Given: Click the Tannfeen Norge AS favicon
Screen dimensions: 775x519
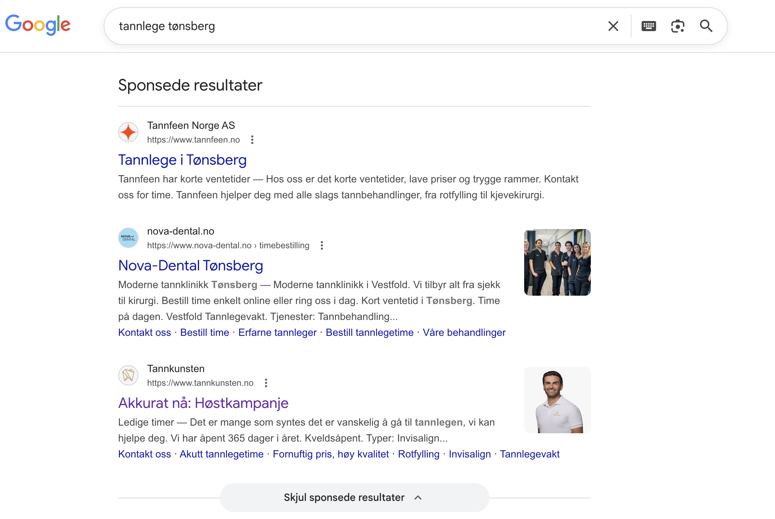Looking at the screenshot, I should 128,132.
